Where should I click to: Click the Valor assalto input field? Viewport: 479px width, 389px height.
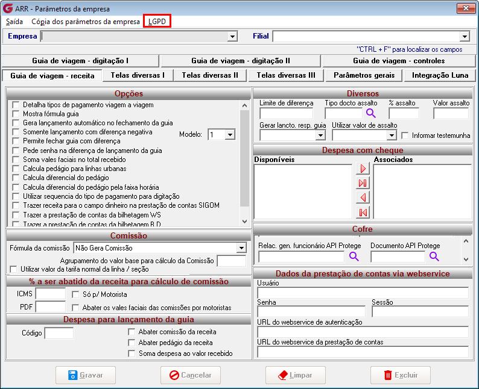pos(451,113)
